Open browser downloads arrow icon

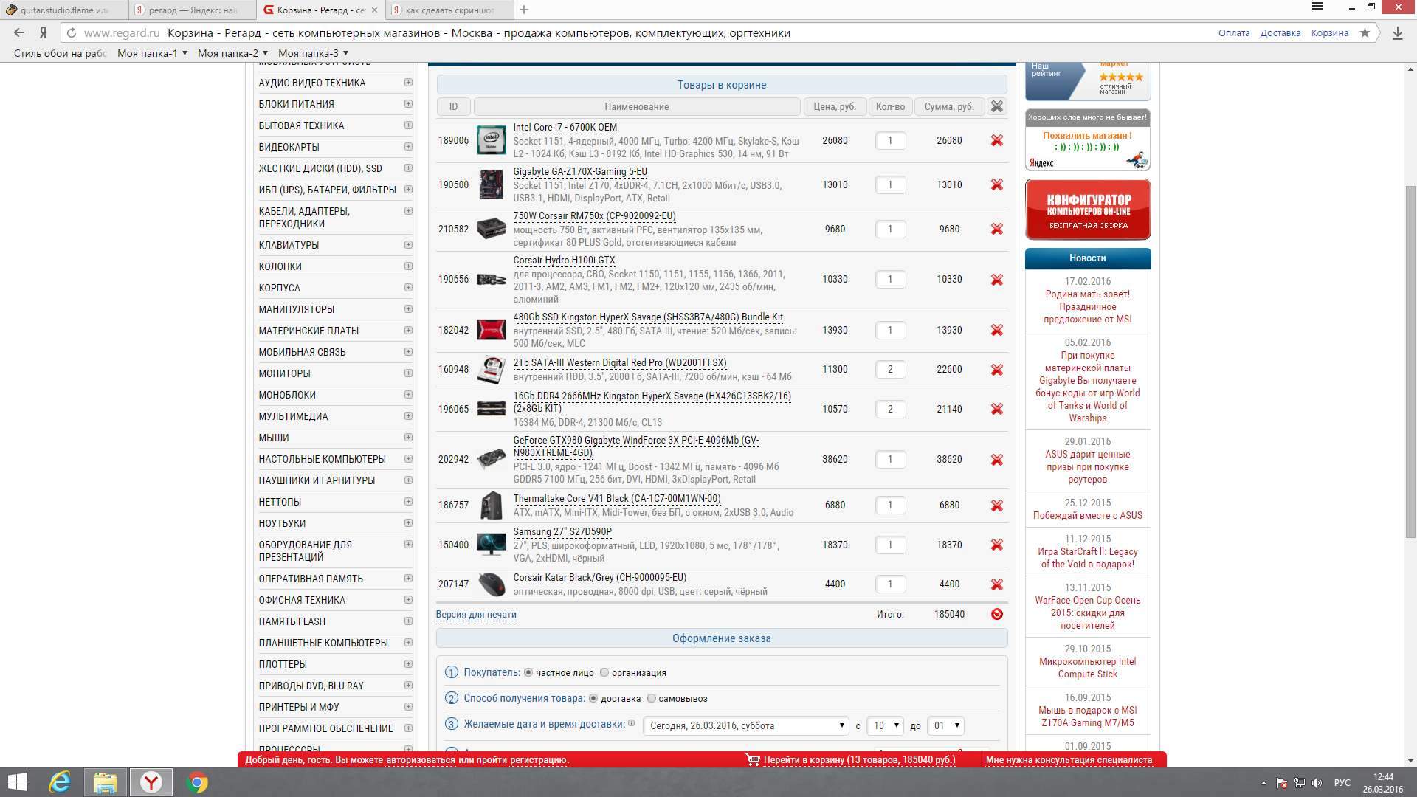pyautogui.click(x=1397, y=32)
